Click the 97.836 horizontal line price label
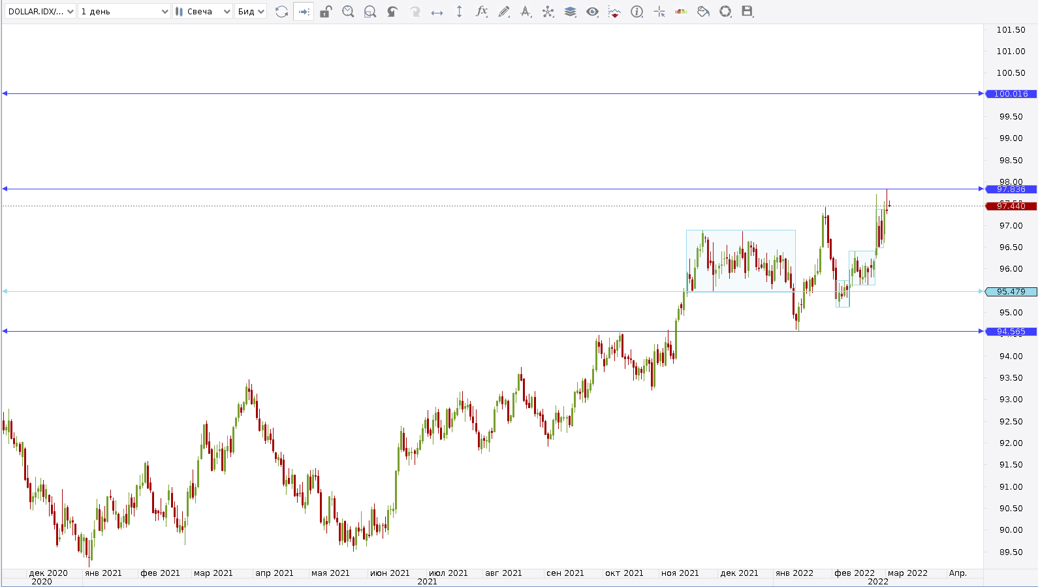1038x587 pixels. click(1011, 189)
